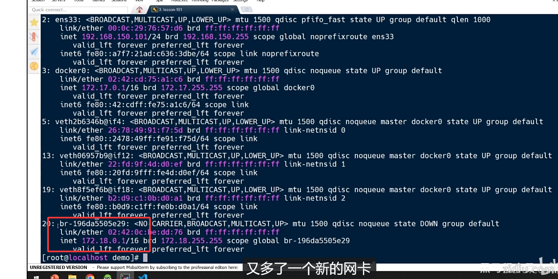The image size is (558, 279).
Task: Open the Macros paper-plane sidebar icon
Action: tap(34, 51)
